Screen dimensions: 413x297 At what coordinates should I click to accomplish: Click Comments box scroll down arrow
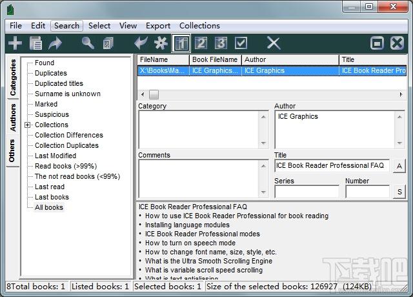(263, 192)
